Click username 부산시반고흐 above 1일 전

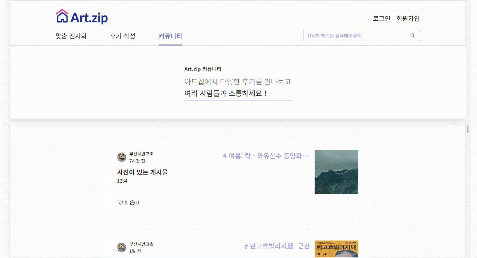141,244
